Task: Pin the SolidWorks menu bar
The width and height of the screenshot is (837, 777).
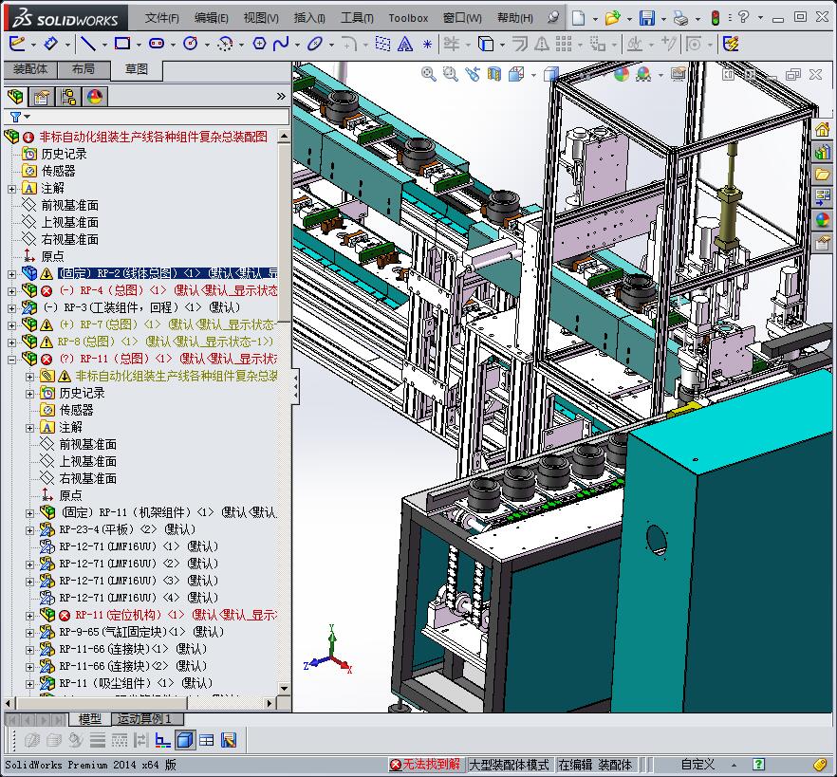Action: pyautogui.click(x=553, y=18)
